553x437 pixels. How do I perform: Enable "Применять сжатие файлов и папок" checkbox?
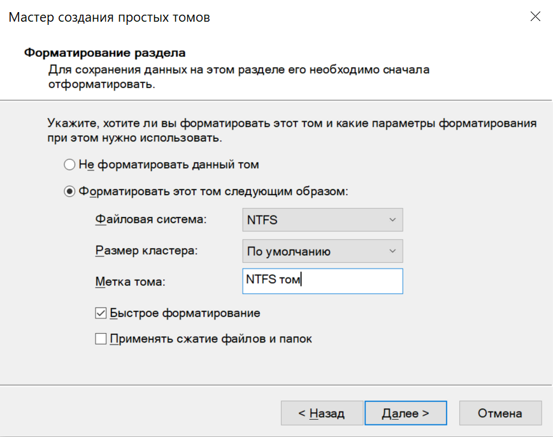click(101, 339)
